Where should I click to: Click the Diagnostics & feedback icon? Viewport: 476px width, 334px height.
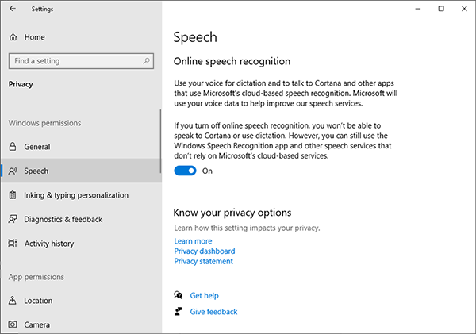[x=13, y=220]
